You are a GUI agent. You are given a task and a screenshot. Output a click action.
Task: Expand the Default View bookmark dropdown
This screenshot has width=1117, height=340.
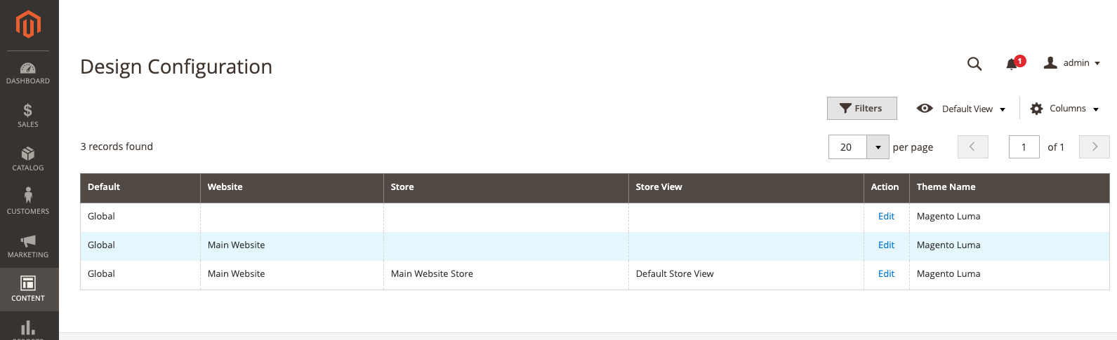(x=961, y=109)
